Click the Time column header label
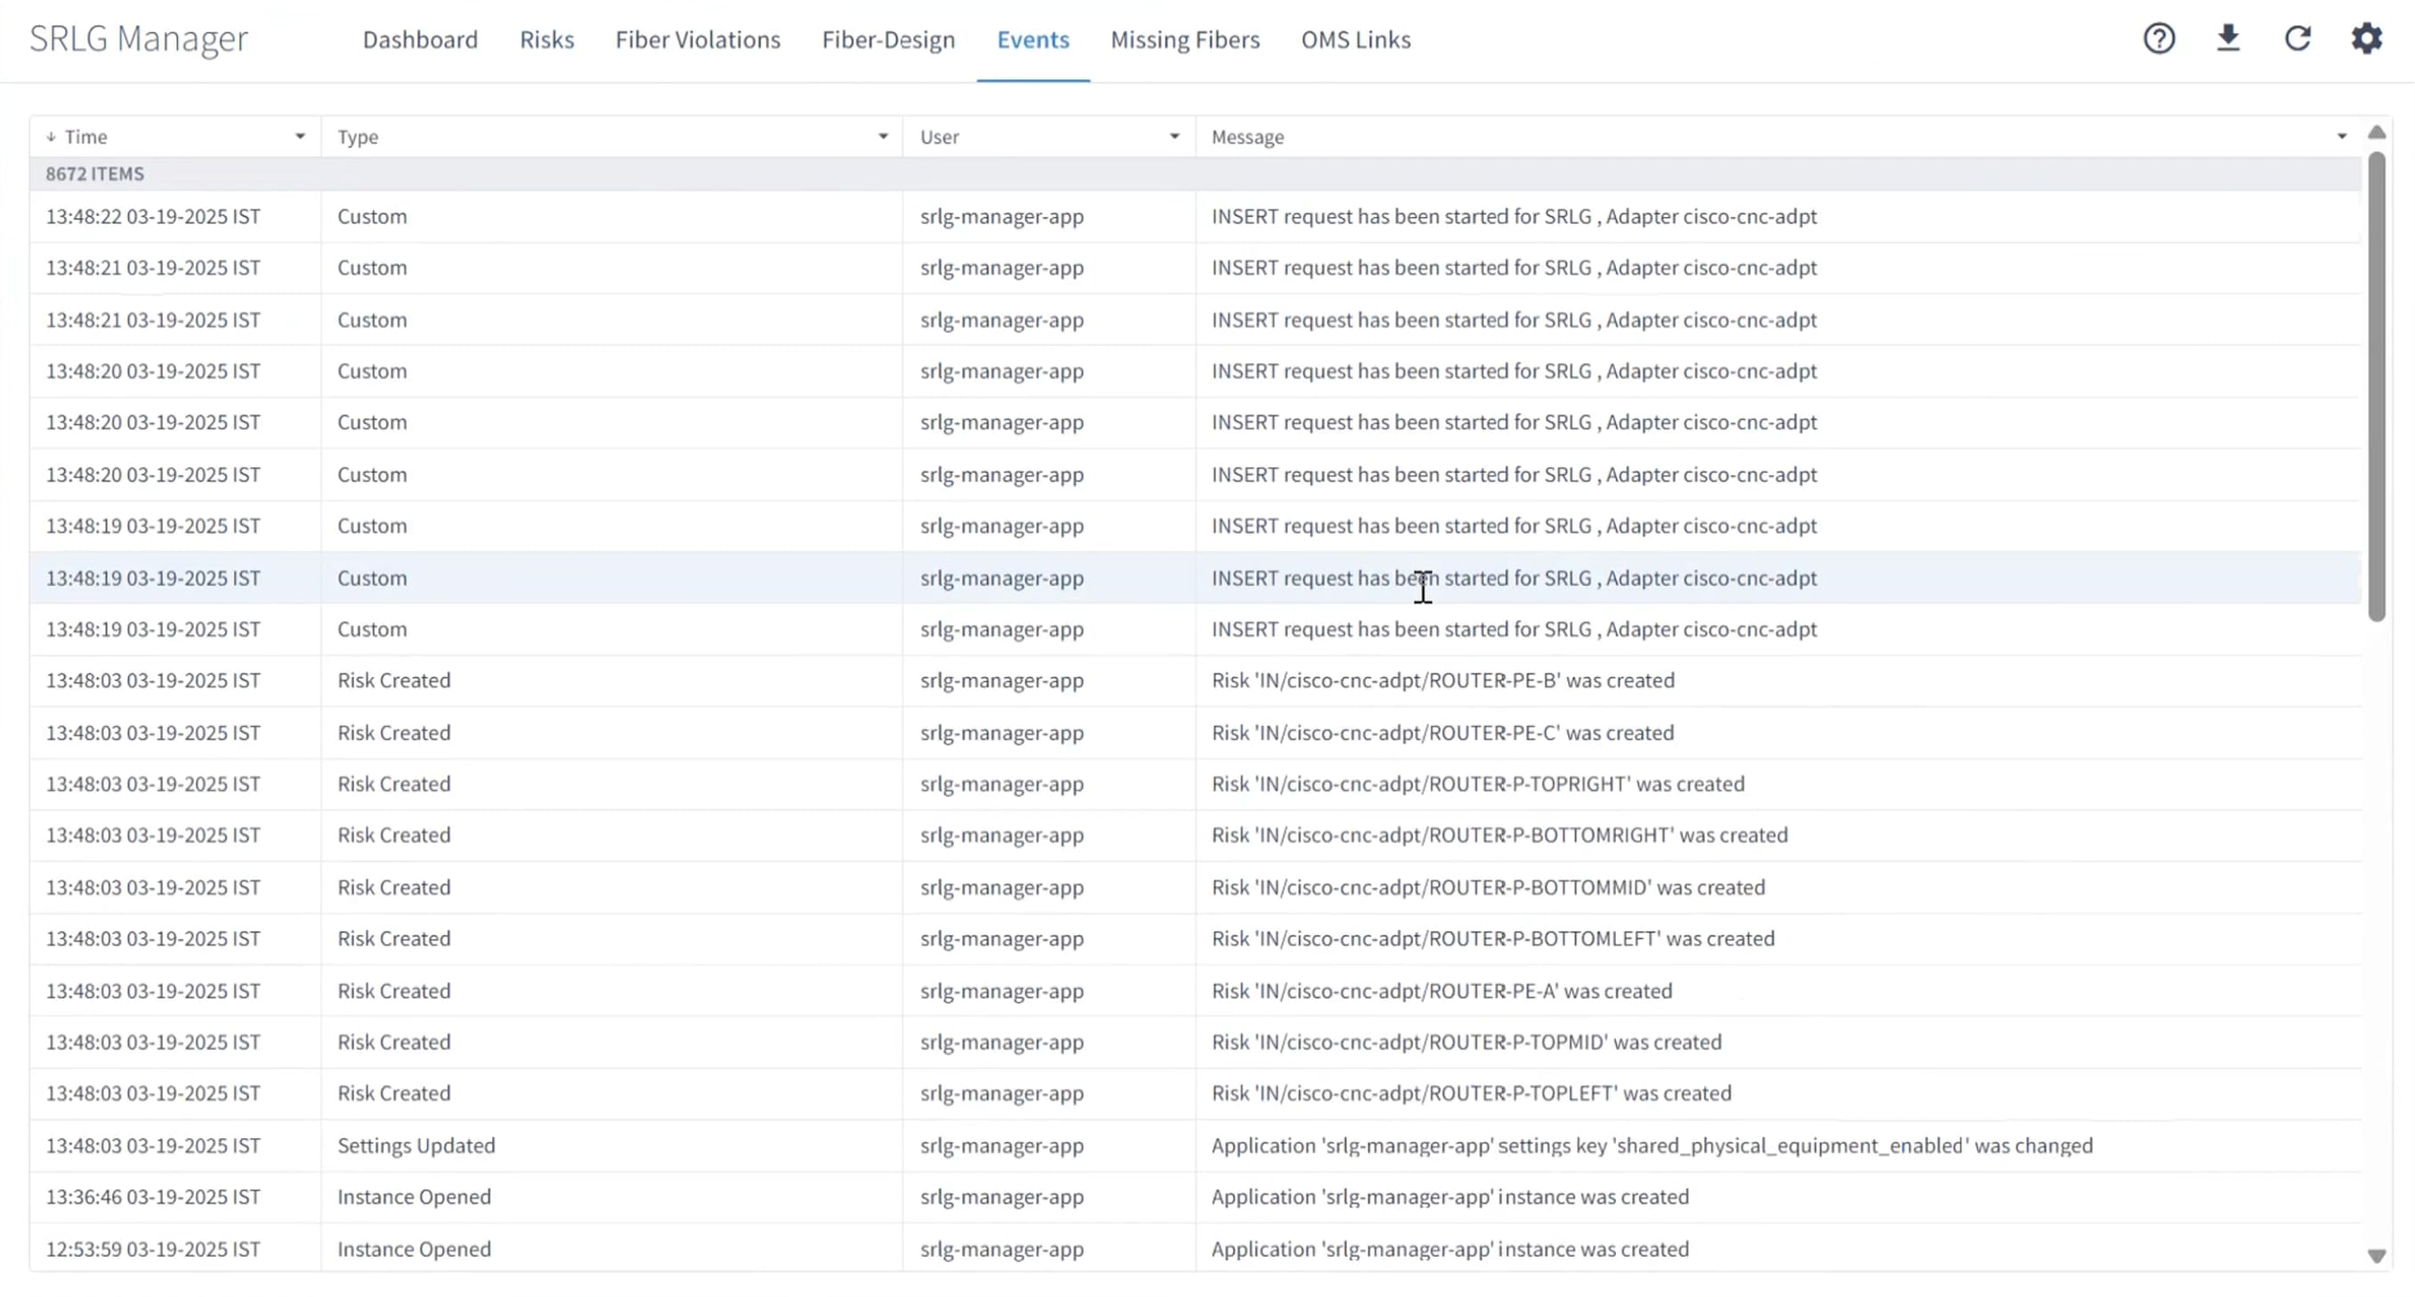 pos(85,137)
